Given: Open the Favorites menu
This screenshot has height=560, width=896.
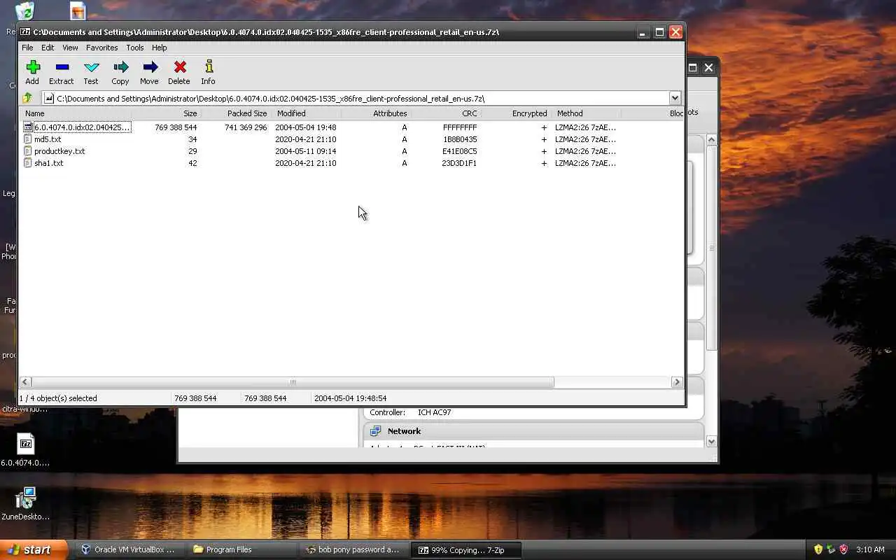Looking at the screenshot, I should point(101,48).
